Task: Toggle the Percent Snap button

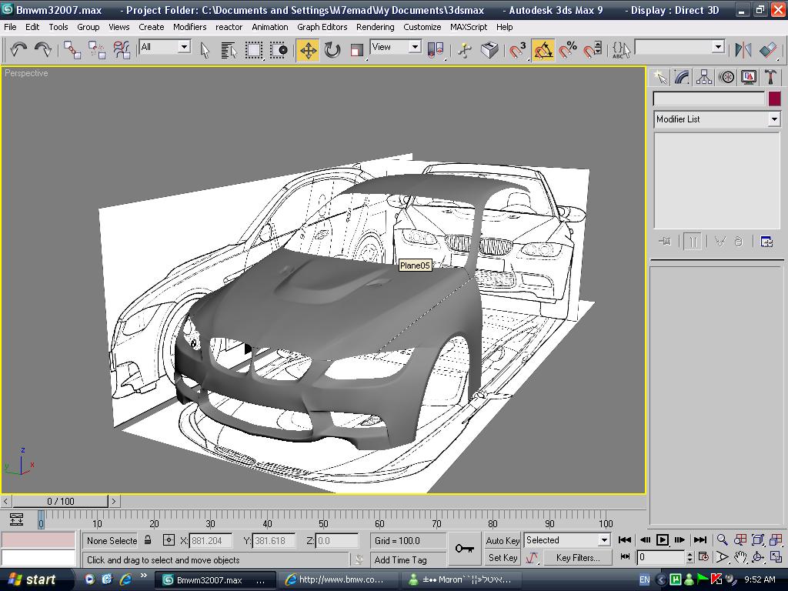Action: [x=568, y=50]
